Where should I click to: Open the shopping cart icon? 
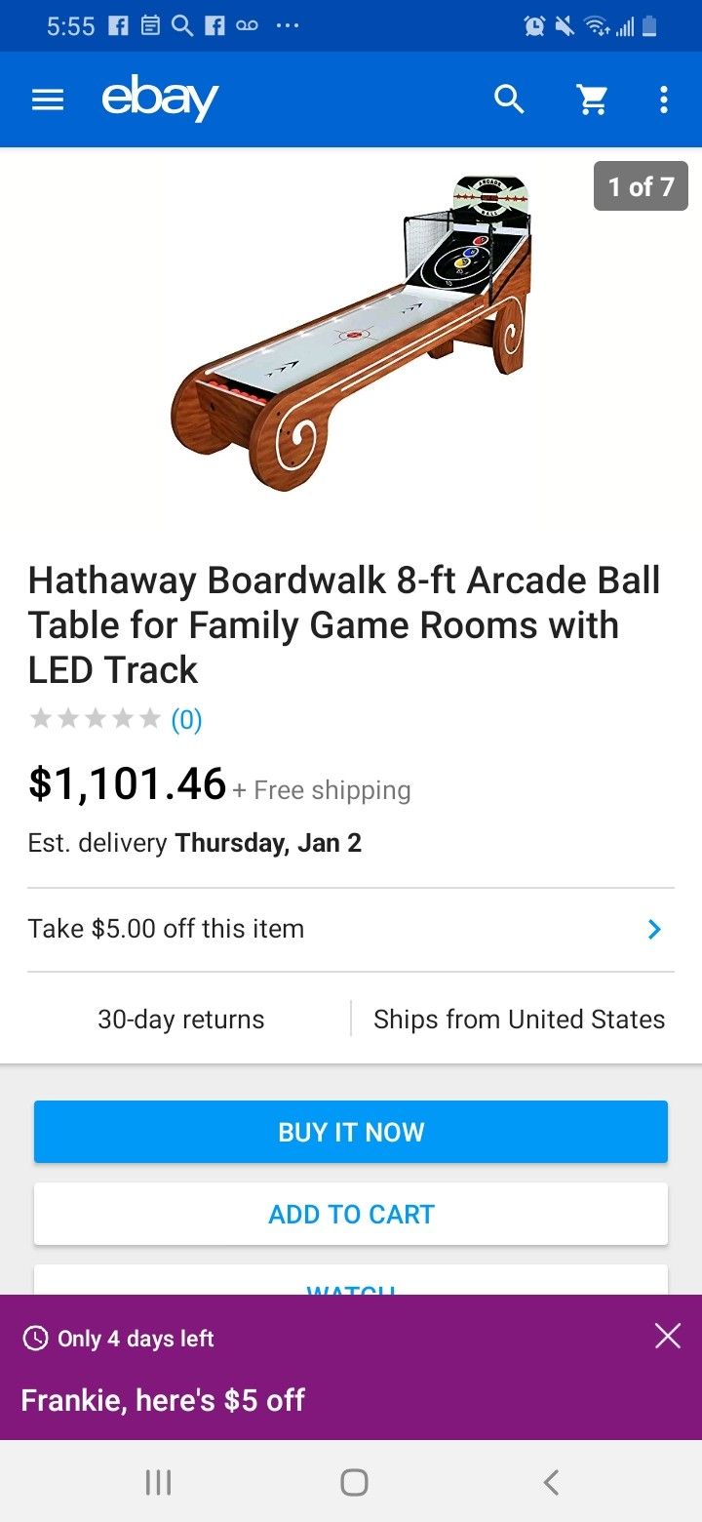point(593,100)
